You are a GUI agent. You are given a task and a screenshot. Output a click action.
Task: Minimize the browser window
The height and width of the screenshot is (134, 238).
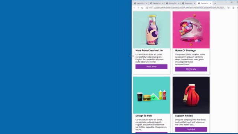pyautogui.click(x=226, y=2)
